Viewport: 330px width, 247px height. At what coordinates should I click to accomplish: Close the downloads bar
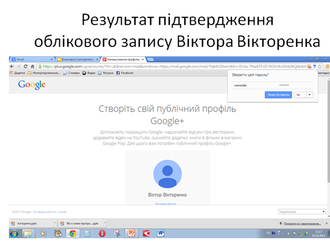pyautogui.click(x=327, y=223)
